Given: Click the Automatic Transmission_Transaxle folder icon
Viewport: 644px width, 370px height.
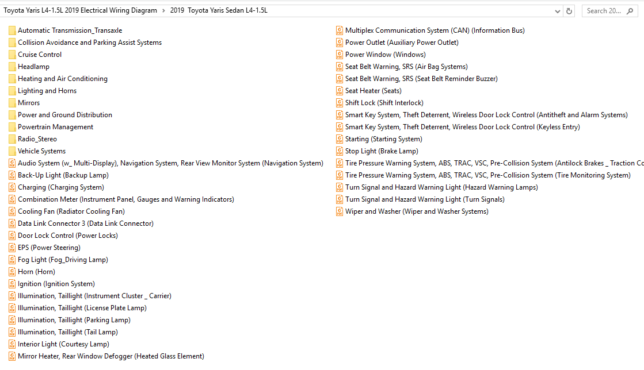Looking at the screenshot, I should coord(12,30).
